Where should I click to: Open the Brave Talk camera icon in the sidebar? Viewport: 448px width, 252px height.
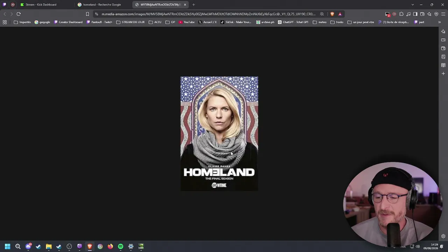pos(443,40)
